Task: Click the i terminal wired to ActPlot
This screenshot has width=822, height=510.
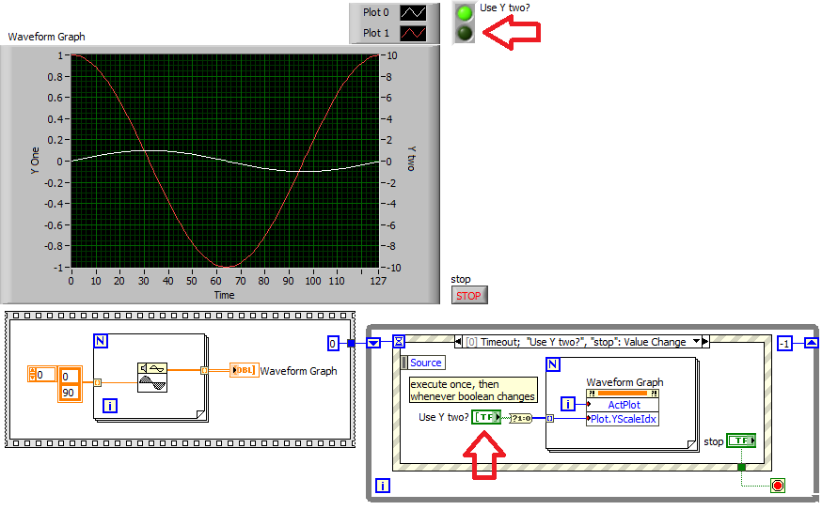Action: tap(568, 404)
